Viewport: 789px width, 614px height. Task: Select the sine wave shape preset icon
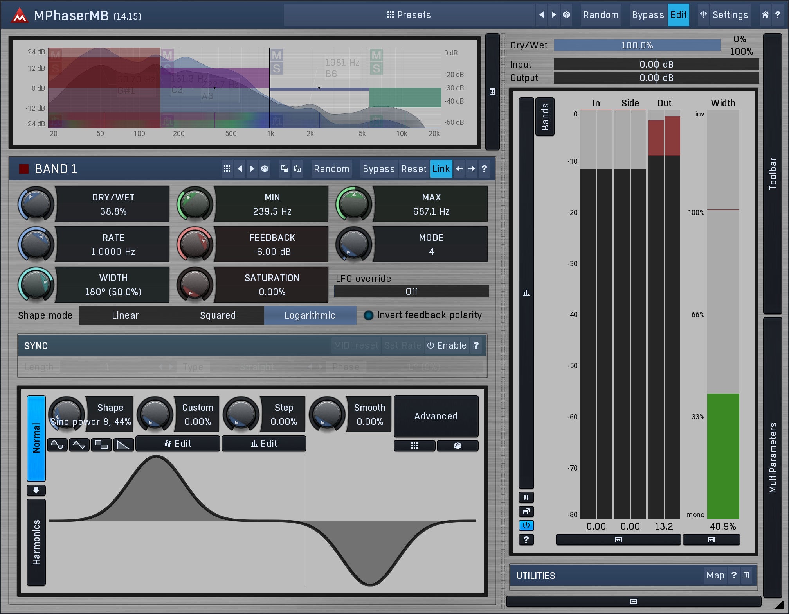point(57,445)
